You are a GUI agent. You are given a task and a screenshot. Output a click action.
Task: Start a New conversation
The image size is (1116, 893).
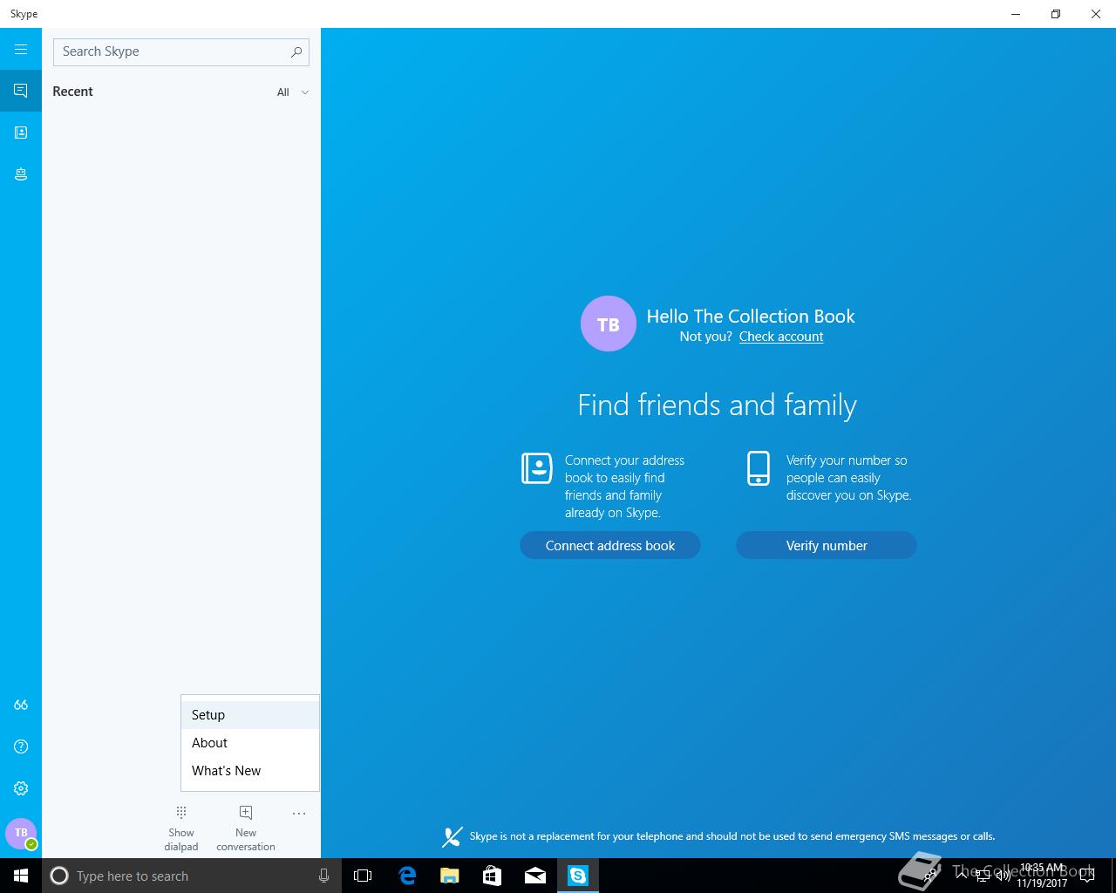(x=246, y=828)
